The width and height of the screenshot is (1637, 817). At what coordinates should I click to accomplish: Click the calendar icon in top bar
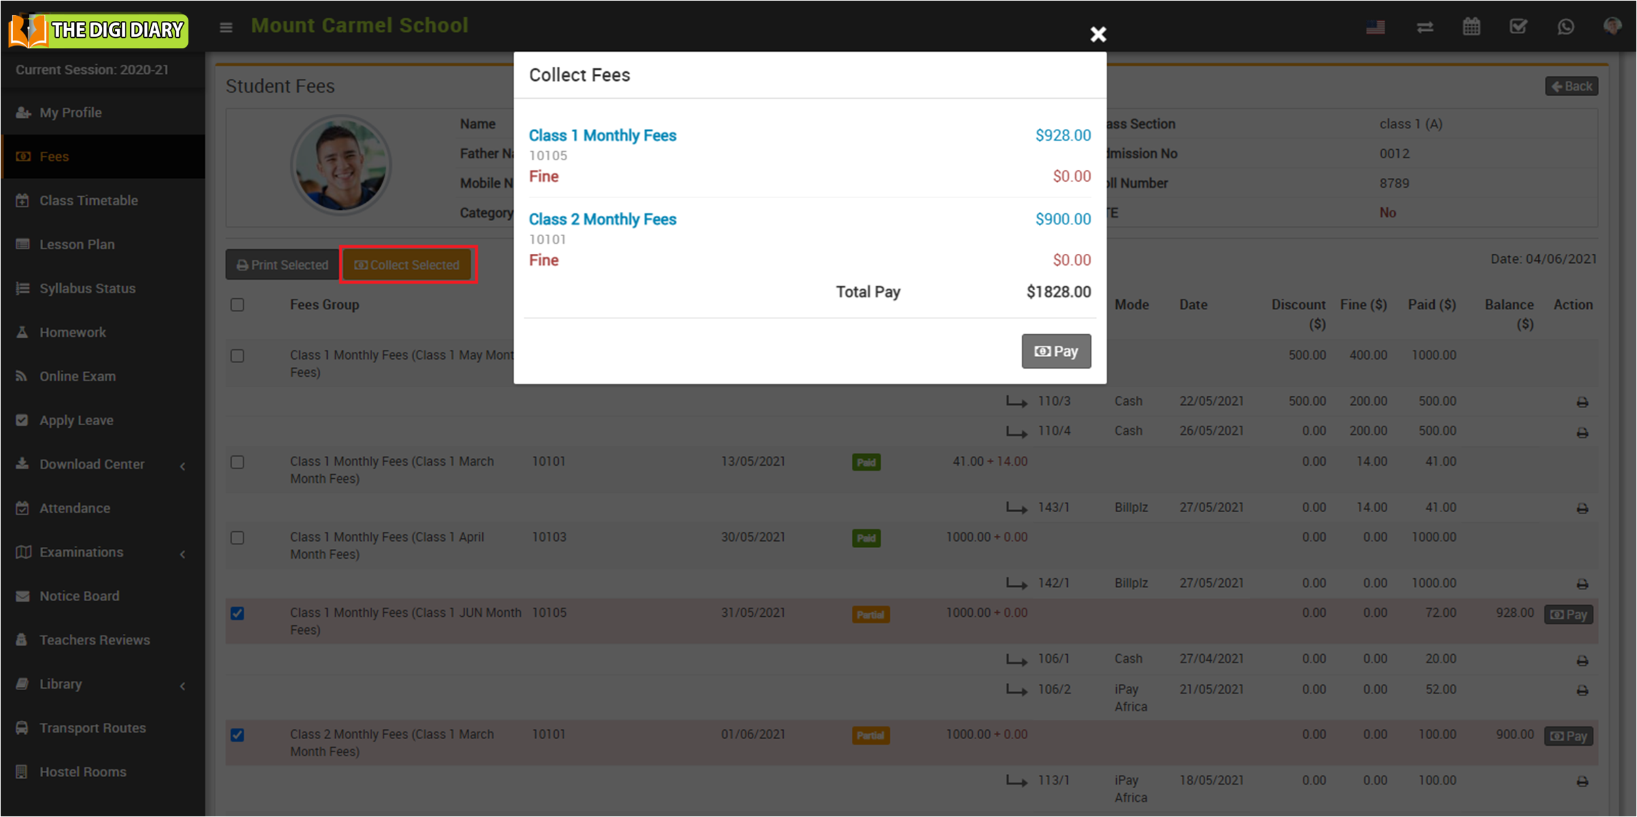1471,27
